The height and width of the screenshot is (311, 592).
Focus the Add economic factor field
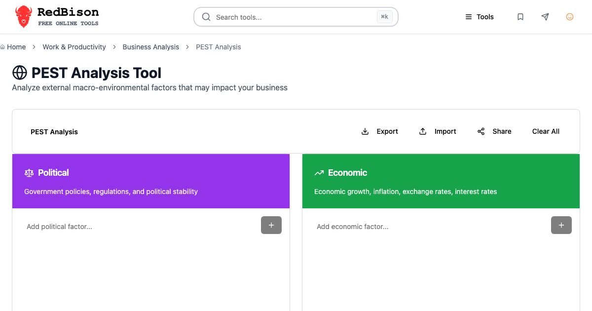[x=431, y=227]
